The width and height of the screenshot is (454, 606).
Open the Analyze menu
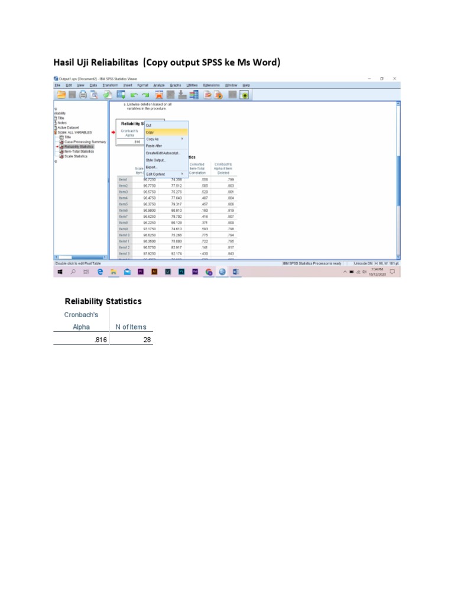click(158, 85)
